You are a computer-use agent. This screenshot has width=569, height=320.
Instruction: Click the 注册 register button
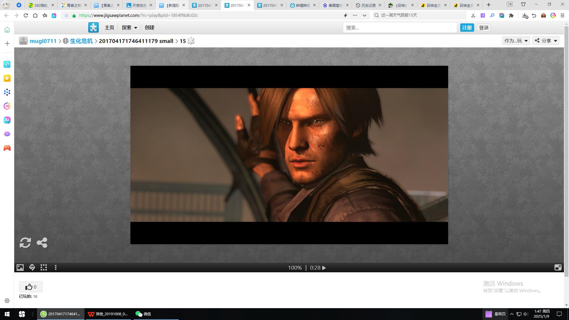[x=467, y=28]
